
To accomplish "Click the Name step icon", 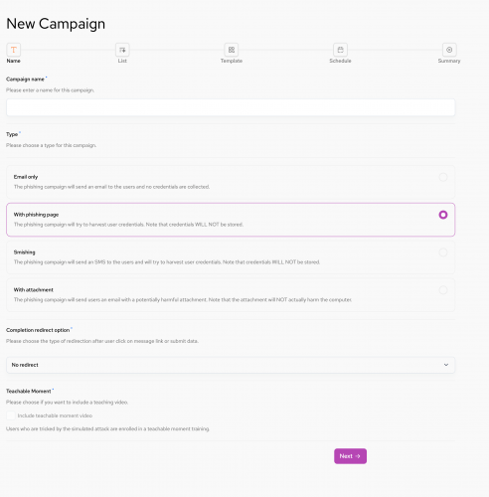I will click(x=14, y=50).
